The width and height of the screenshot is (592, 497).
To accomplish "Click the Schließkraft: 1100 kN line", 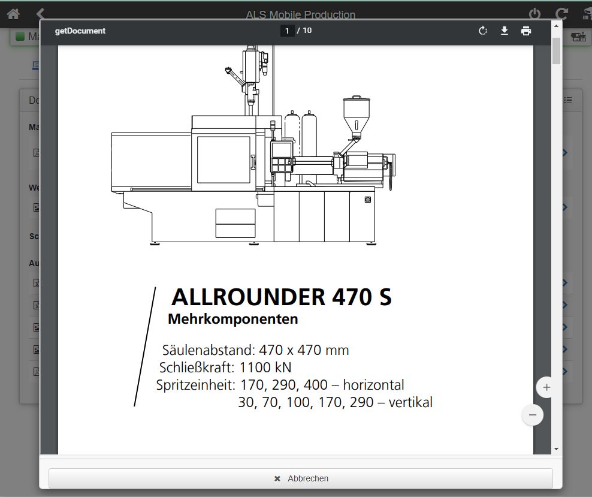I will (225, 367).
